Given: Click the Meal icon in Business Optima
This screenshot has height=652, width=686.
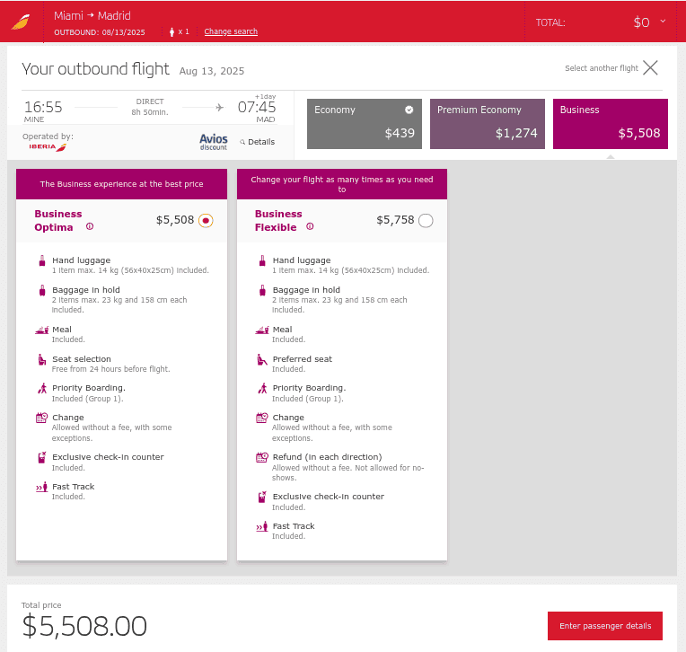Looking at the screenshot, I should [x=41, y=330].
